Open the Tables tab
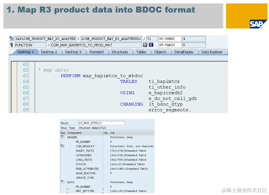Screen dimensions: 269x195 coord(141,52)
